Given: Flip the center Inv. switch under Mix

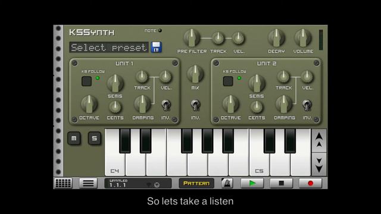Looking at the screenshot, I should tap(195, 105).
